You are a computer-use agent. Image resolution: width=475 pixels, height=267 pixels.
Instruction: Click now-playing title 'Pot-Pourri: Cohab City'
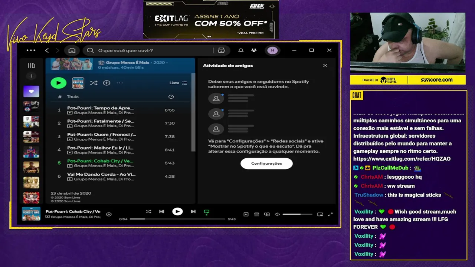pos(73,211)
